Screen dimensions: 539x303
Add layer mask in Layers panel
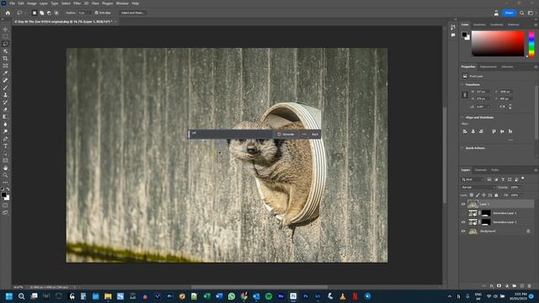click(499, 286)
